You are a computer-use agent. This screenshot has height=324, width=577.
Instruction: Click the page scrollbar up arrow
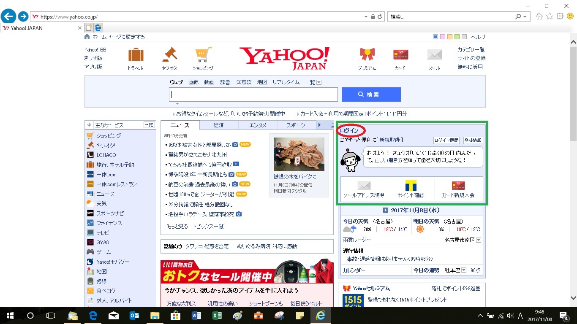573,43
